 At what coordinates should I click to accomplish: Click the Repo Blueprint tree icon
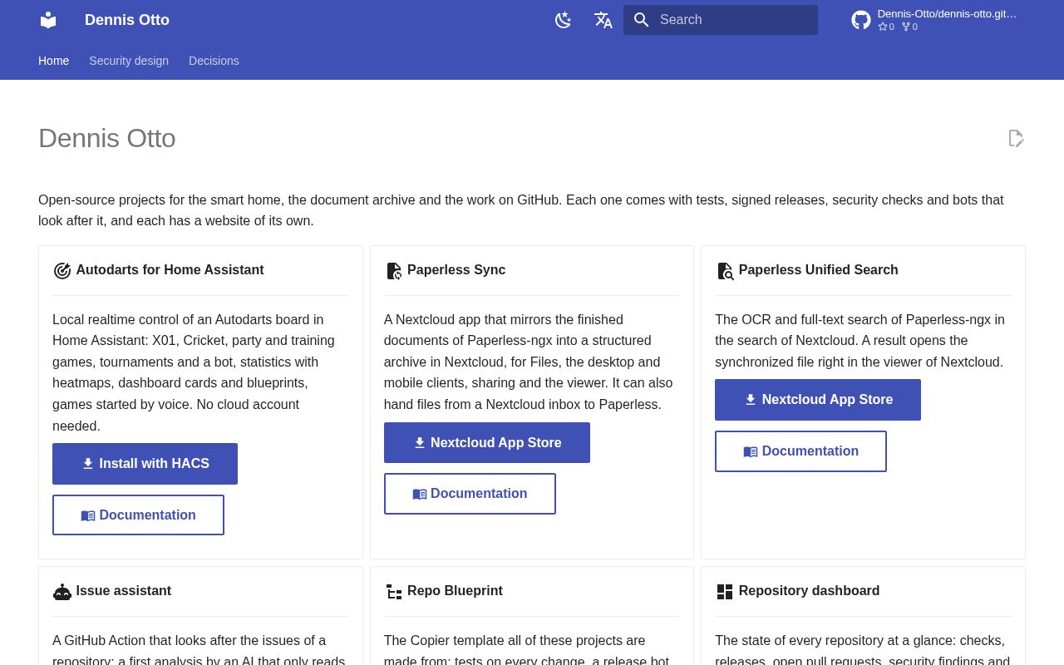[394, 592]
